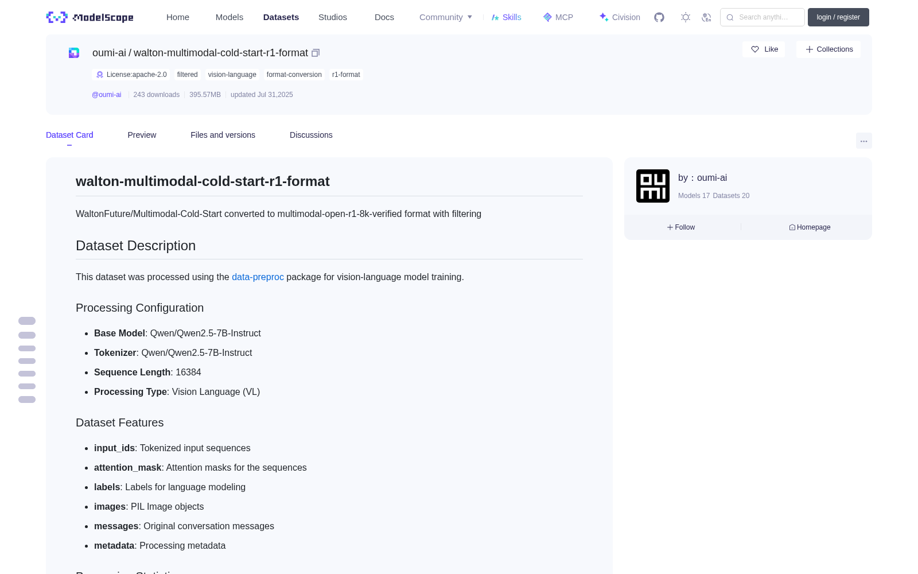Copy the dataset name with copy icon
Image resolution: width=918 pixels, height=574 pixels.
tap(316, 53)
